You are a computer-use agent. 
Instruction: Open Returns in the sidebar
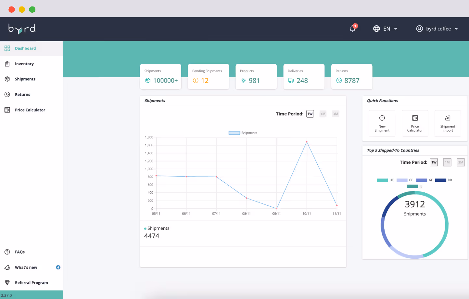pos(32,94)
